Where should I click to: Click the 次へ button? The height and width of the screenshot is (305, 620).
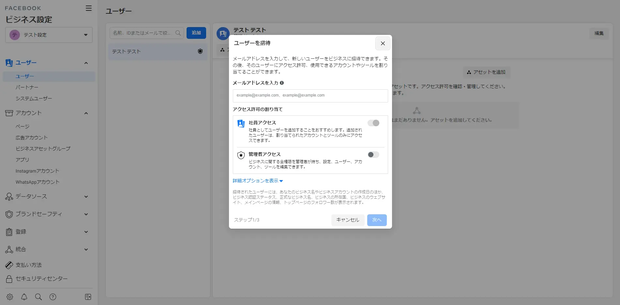click(377, 220)
